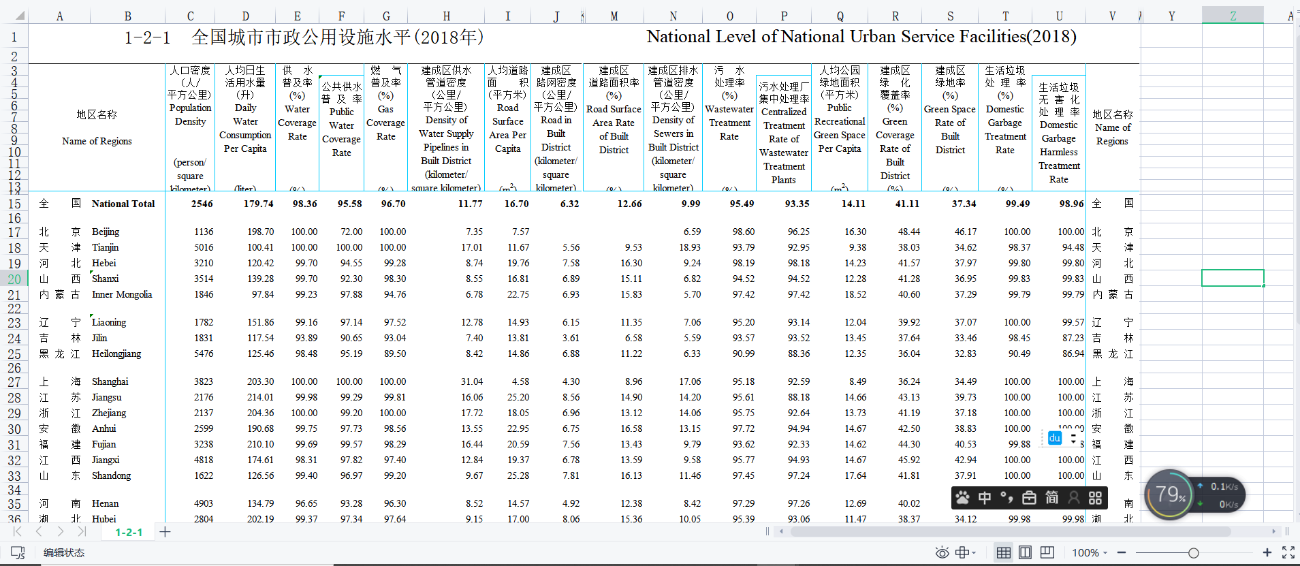Click the zoom in plus icon
The height and width of the screenshot is (566, 1300).
coord(1267,552)
